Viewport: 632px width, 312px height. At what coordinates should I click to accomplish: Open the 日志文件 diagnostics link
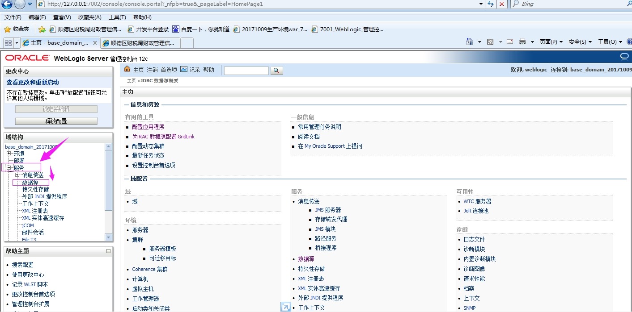[x=474, y=239]
